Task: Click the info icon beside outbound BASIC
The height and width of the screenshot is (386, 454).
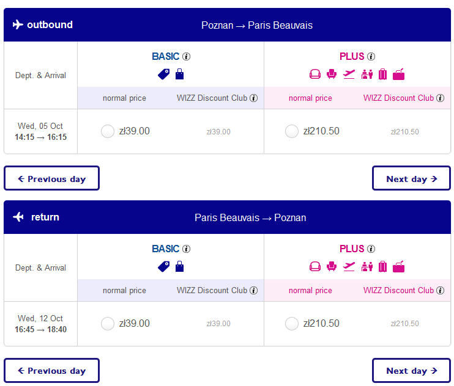Action: point(186,56)
